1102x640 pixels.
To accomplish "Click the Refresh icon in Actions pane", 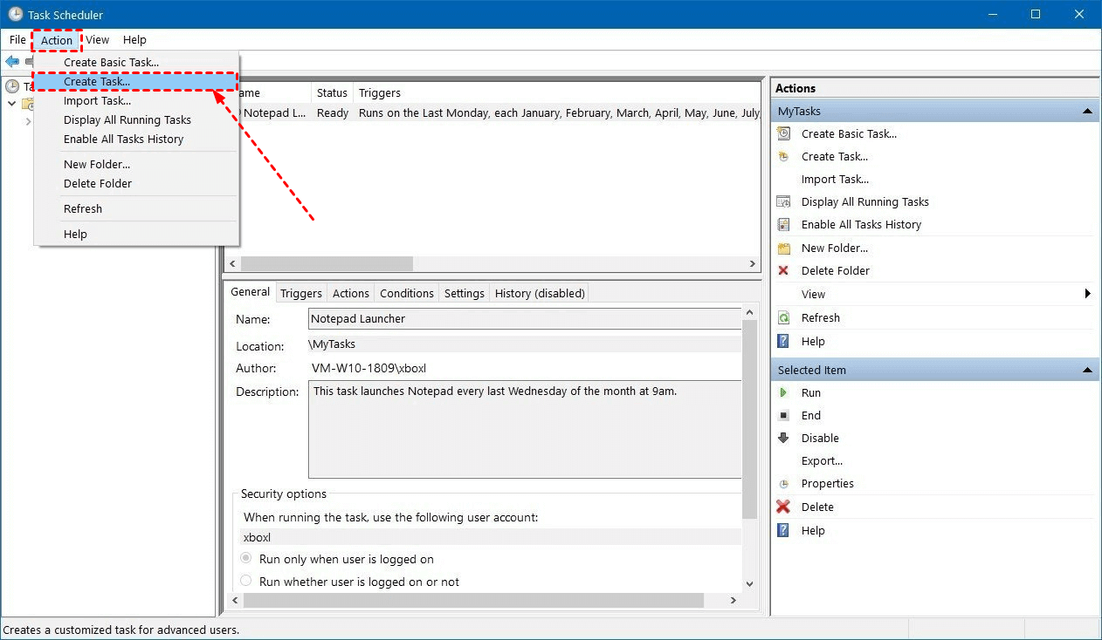I will (784, 318).
